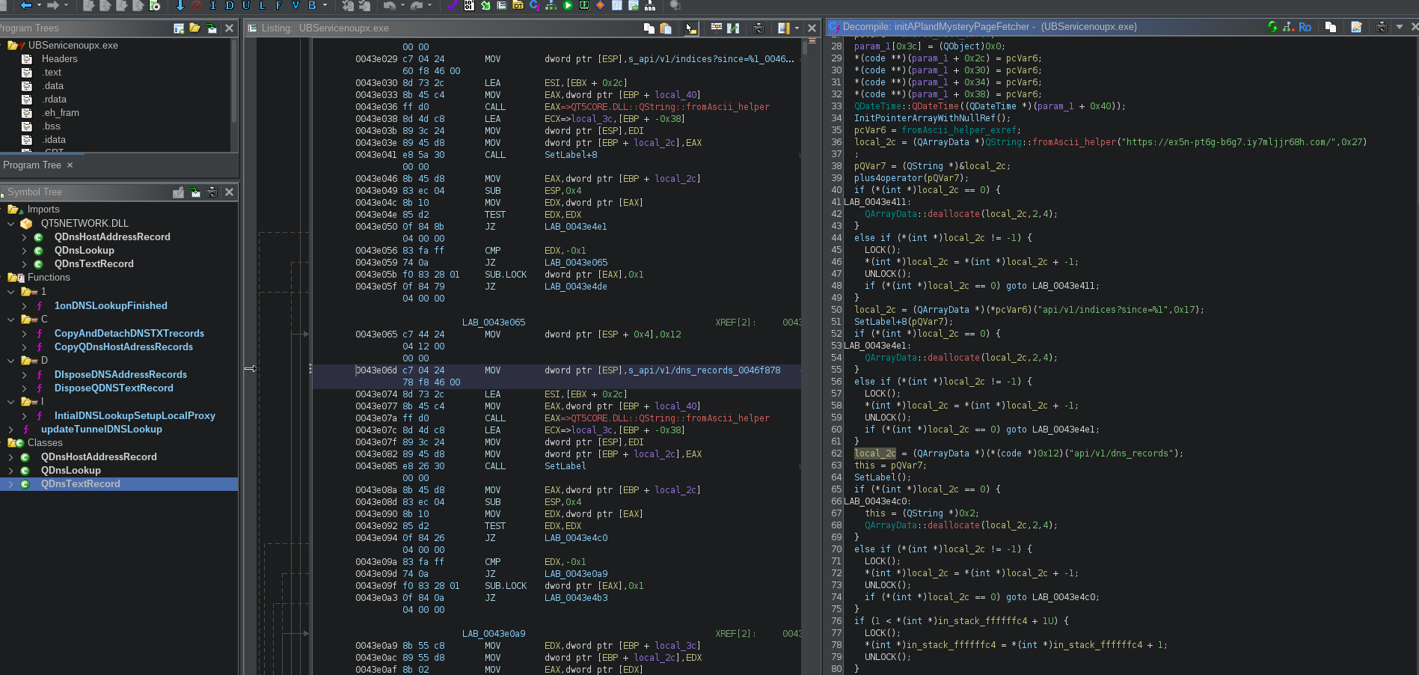Screen dimensions: 1419x675
Task: Toggle cursor text highlighting in the Listing toolbar
Action: (x=690, y=27)
